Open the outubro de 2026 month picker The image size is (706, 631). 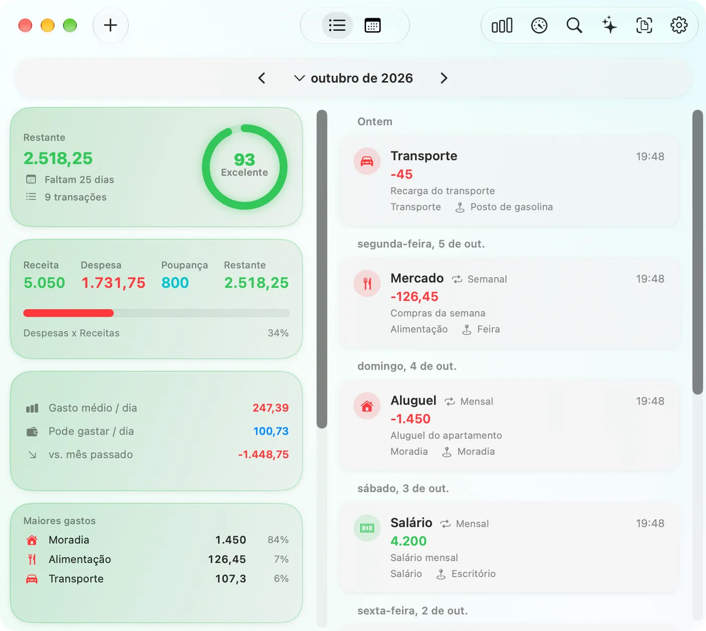click(x=354, y=78)
